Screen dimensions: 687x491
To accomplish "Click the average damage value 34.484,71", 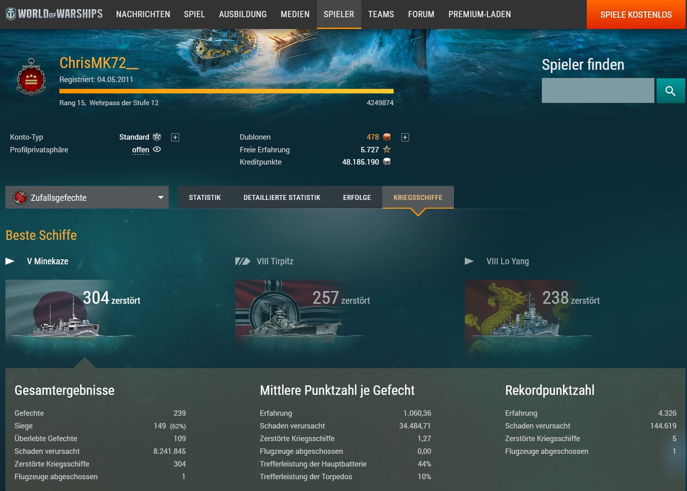I will pyautogui.click(x=415, y=426).
